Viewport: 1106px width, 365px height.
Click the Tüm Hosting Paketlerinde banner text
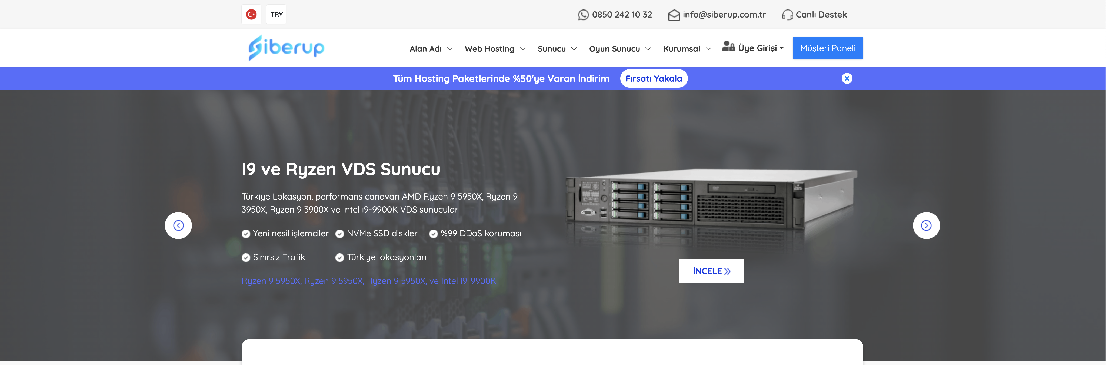click(x=501, y=79)
